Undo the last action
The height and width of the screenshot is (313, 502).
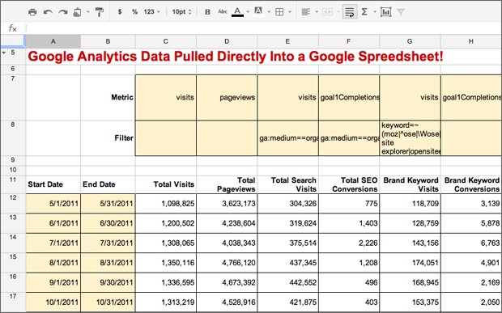pyautogui.click(x=48, y=12)
